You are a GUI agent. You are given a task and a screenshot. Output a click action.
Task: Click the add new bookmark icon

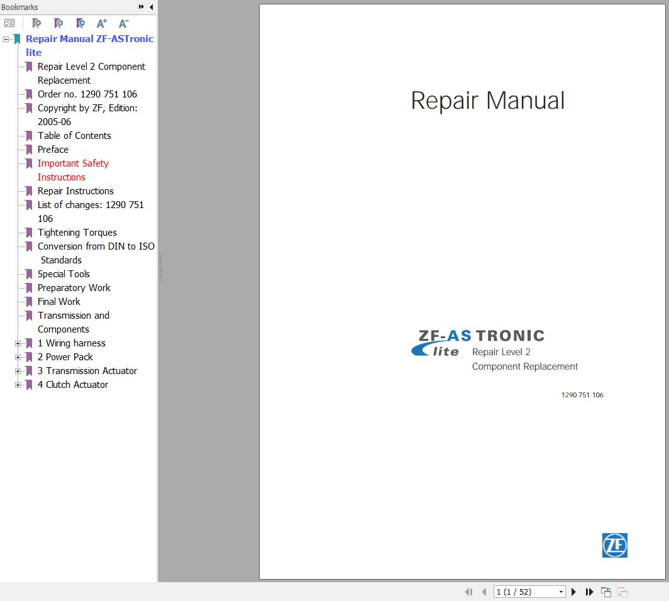click(x=58, y=23)
